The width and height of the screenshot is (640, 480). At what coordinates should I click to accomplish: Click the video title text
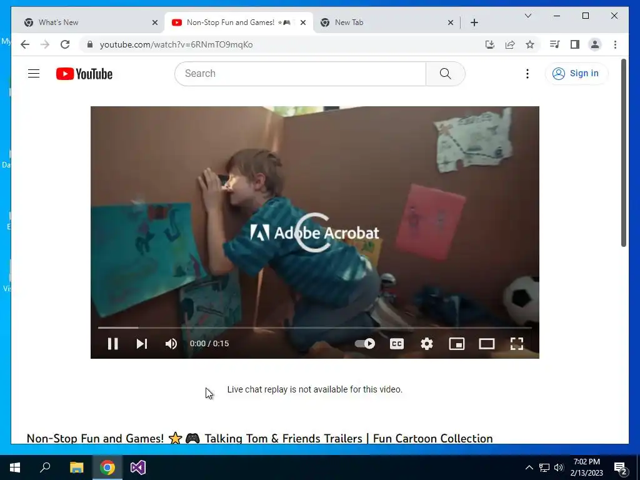coord(259,438)
